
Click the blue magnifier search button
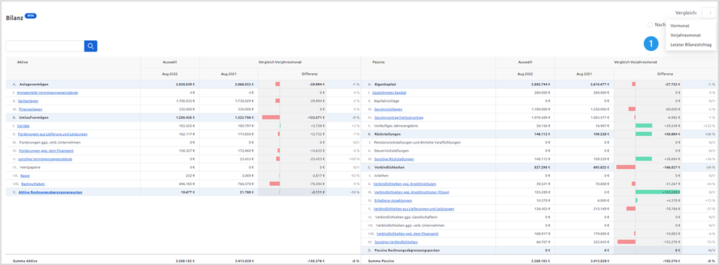point(91,46)
